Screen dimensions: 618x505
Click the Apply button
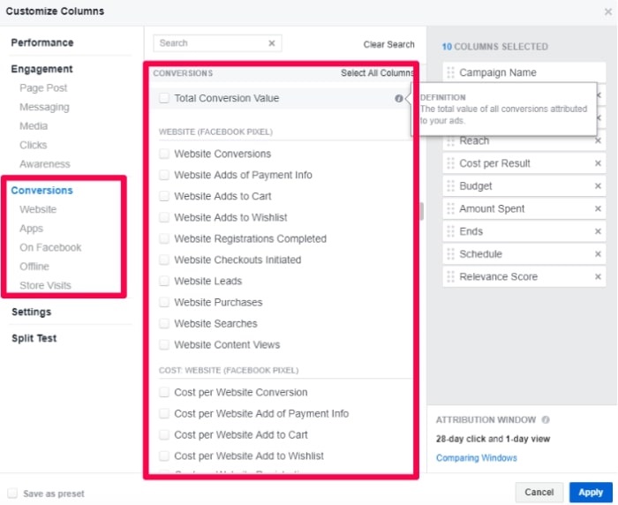pos(591,493)
